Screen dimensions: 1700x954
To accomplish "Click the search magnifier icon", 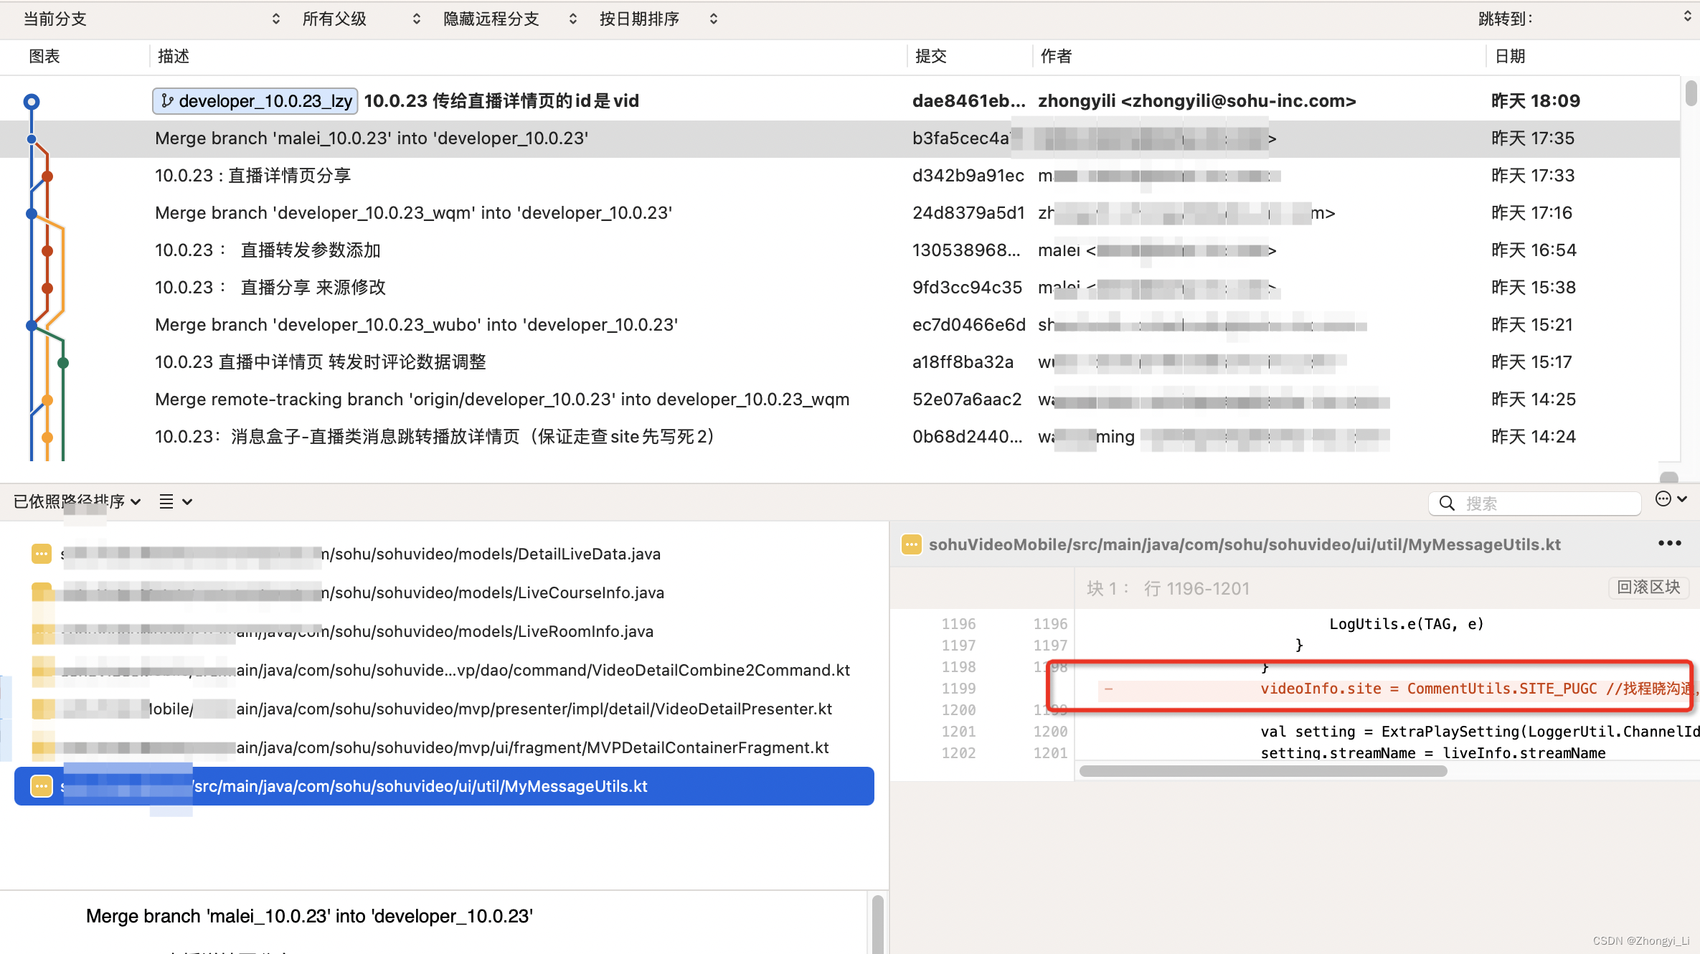I will point(1448,504).
